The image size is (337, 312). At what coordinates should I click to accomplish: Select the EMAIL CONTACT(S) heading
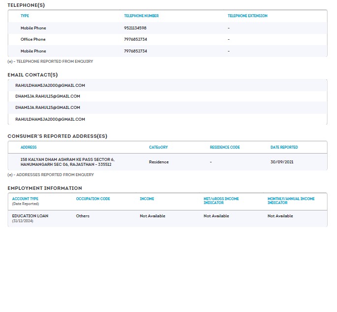coord(32,75)
